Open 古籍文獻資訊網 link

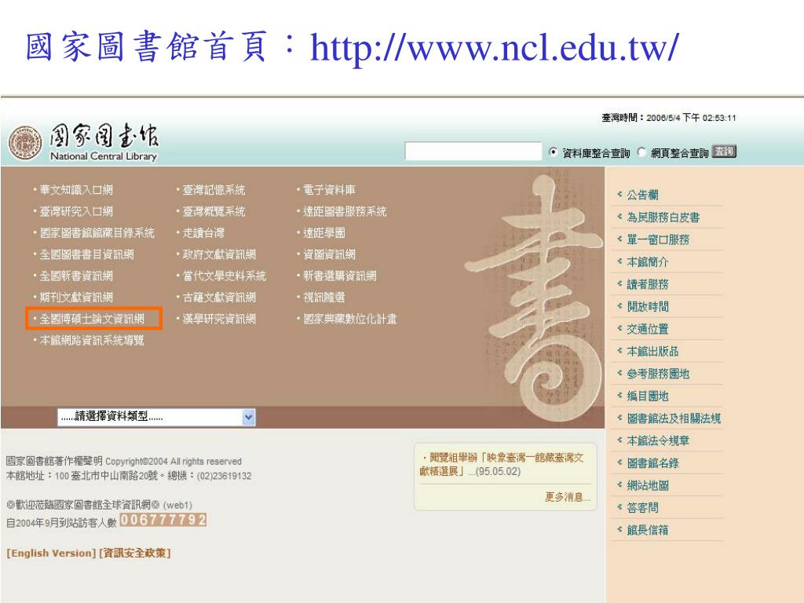pyautogui.click(x=219, y=298)
